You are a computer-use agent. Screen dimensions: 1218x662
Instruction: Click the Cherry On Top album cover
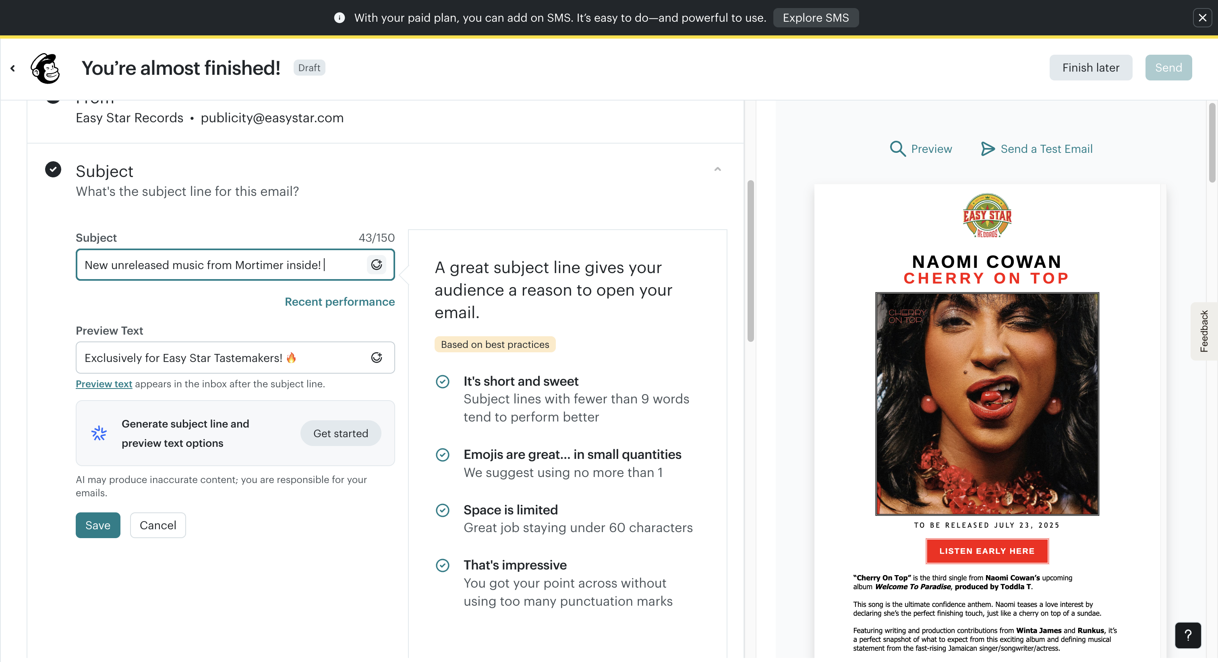click(x=987, y=404)
